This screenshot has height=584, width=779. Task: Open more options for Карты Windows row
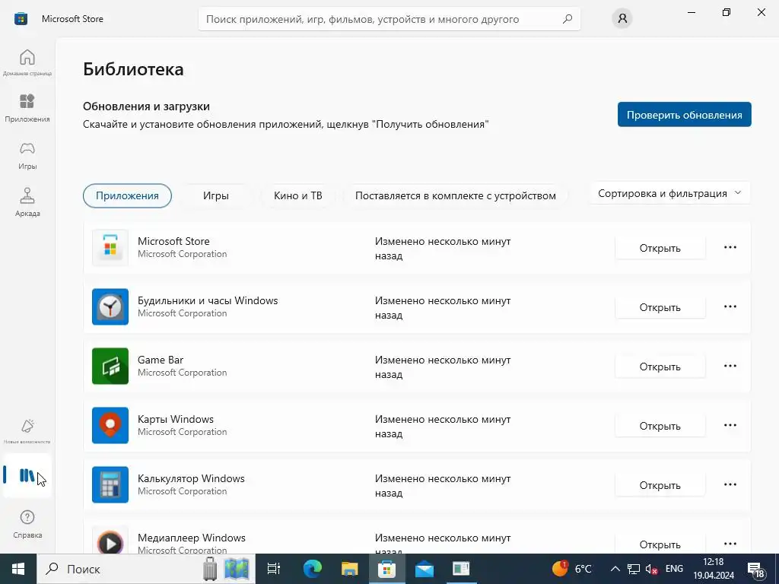(730, 426)
